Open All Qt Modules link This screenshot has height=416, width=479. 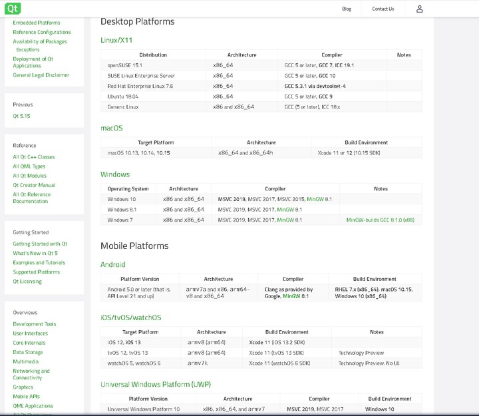[30, 176]
